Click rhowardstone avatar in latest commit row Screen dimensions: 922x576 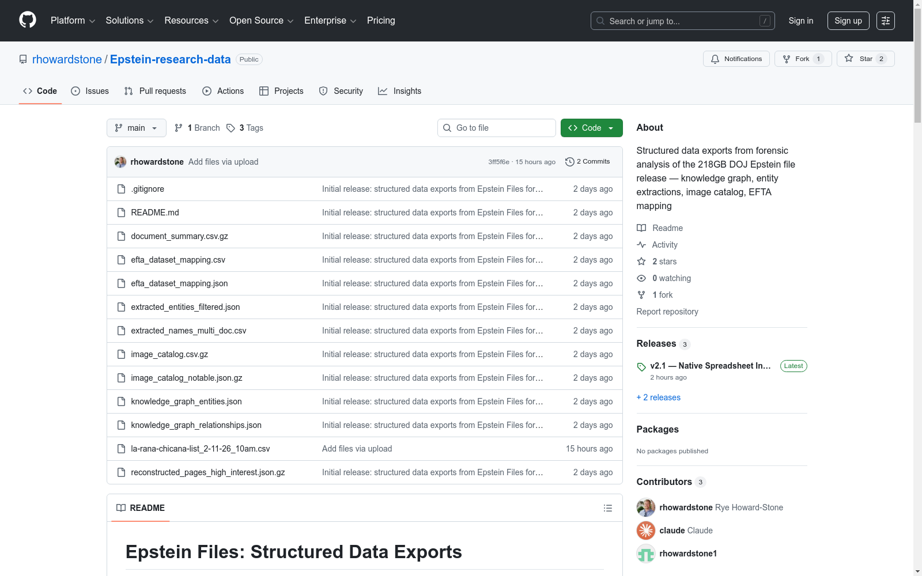click(120, 162)
